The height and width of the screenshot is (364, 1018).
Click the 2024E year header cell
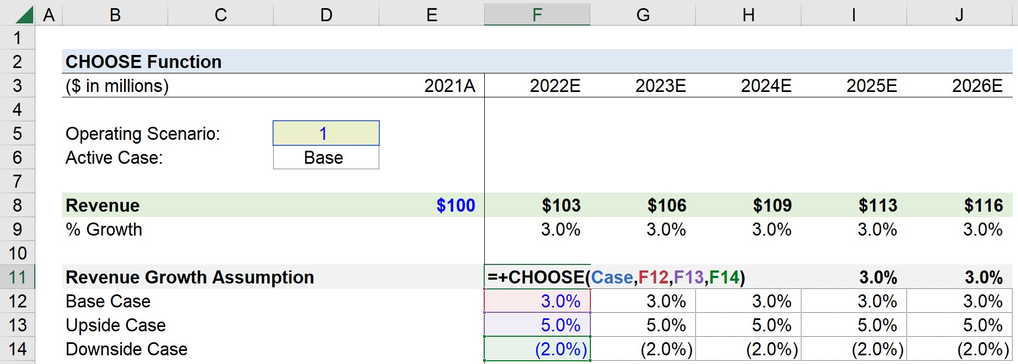coord(748,85)
